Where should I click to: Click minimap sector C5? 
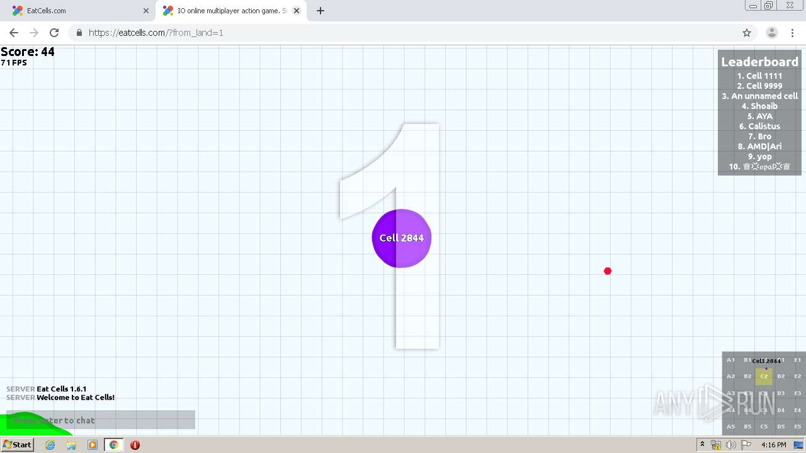764,427
